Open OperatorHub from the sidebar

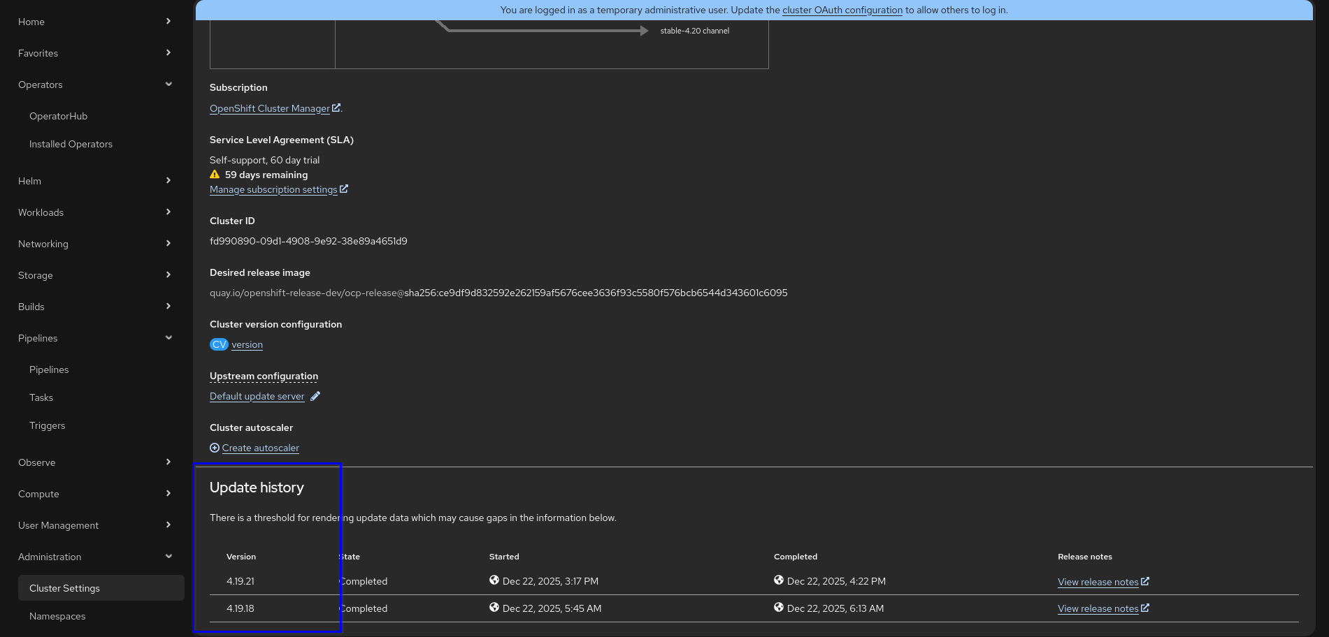pos(58,116)
